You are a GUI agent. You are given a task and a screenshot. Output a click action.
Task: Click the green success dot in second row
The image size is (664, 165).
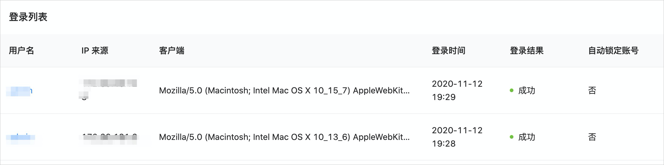pyautogui.click(x=512, y=137)
